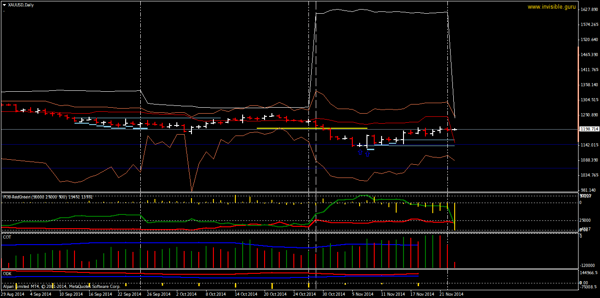Select the current price label 1198.714
The image size is (600, 298).
point(589,129)
